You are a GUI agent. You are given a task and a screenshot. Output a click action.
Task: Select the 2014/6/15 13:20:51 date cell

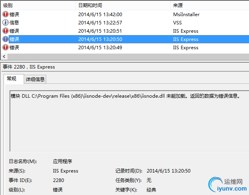[x=100, y=31]
